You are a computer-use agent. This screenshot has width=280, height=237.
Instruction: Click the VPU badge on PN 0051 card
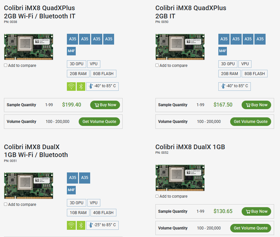coord(93,203)
